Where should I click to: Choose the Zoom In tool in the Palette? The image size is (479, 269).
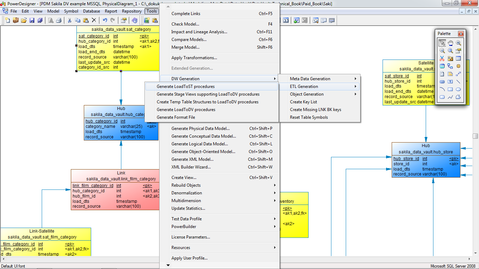tap(458, 43)
